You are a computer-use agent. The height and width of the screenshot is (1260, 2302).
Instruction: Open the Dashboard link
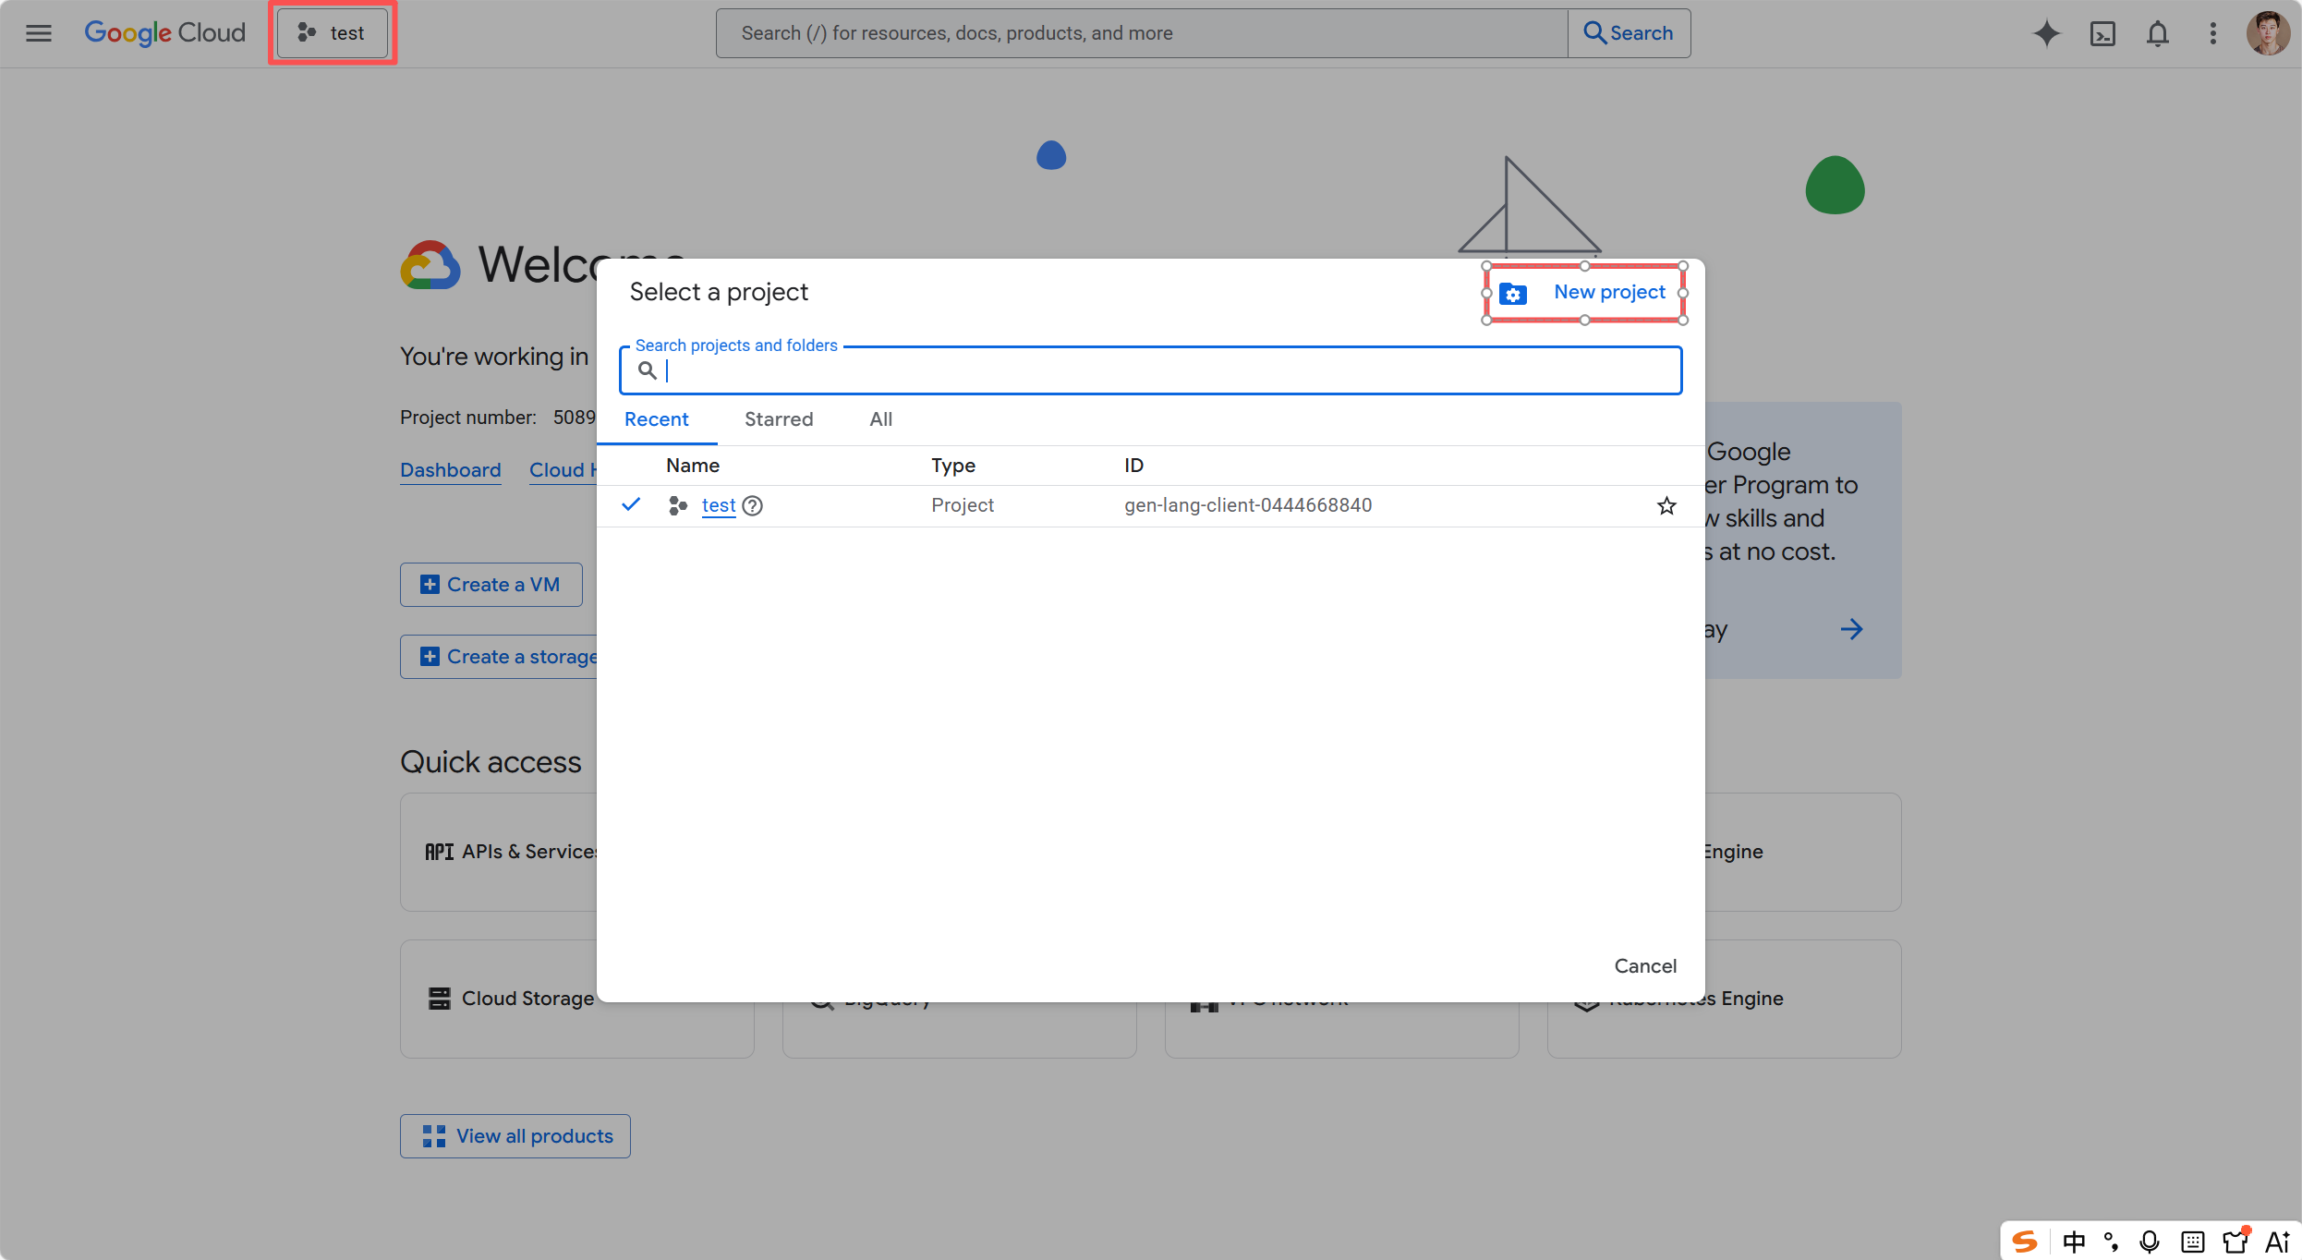pyautogui.click(x=450, y=470)
